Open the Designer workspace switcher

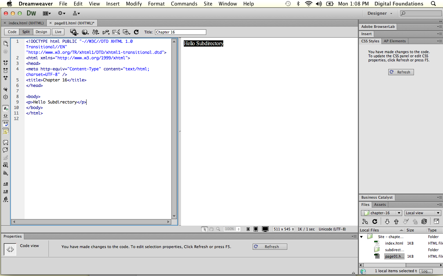click(379, 13)
